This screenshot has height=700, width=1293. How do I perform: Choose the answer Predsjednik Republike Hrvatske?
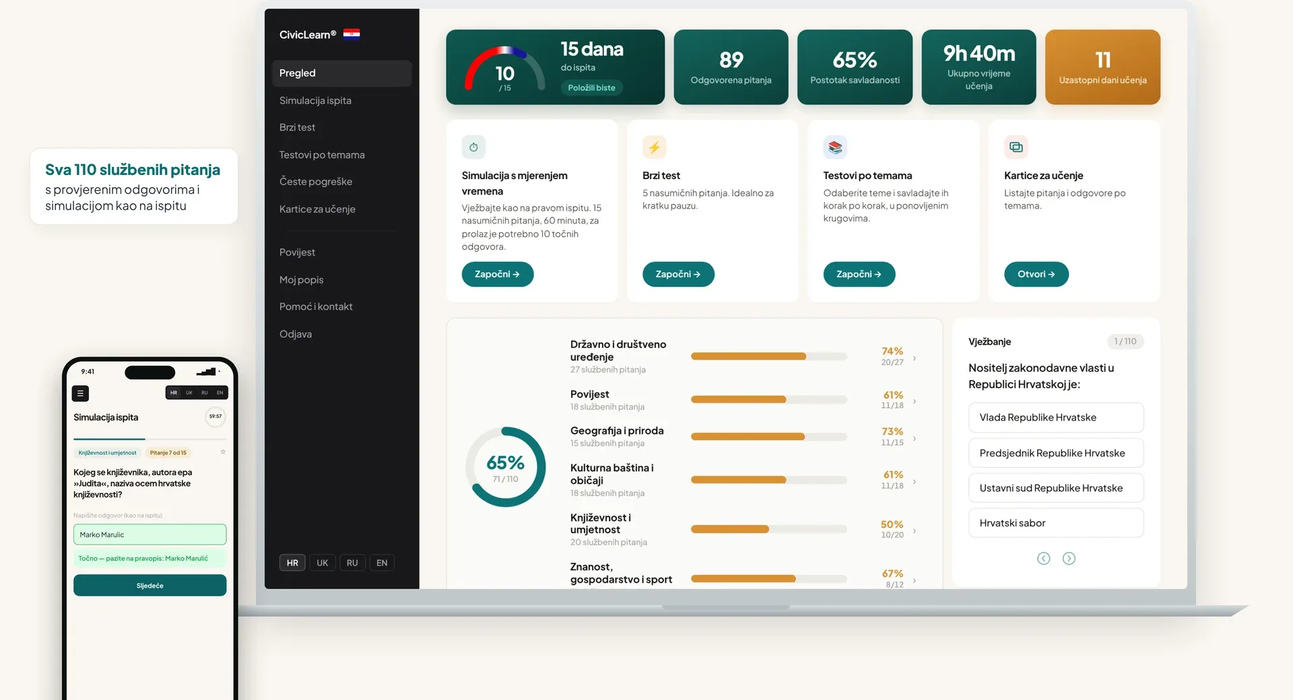[1056, 453]
